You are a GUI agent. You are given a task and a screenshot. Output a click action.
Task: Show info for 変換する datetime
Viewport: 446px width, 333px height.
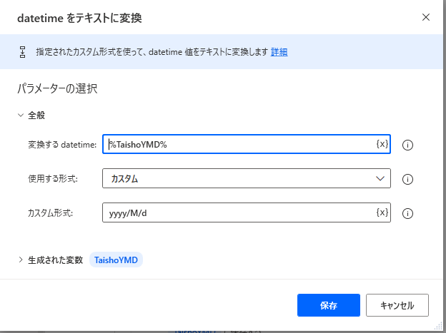pos(409,145)
